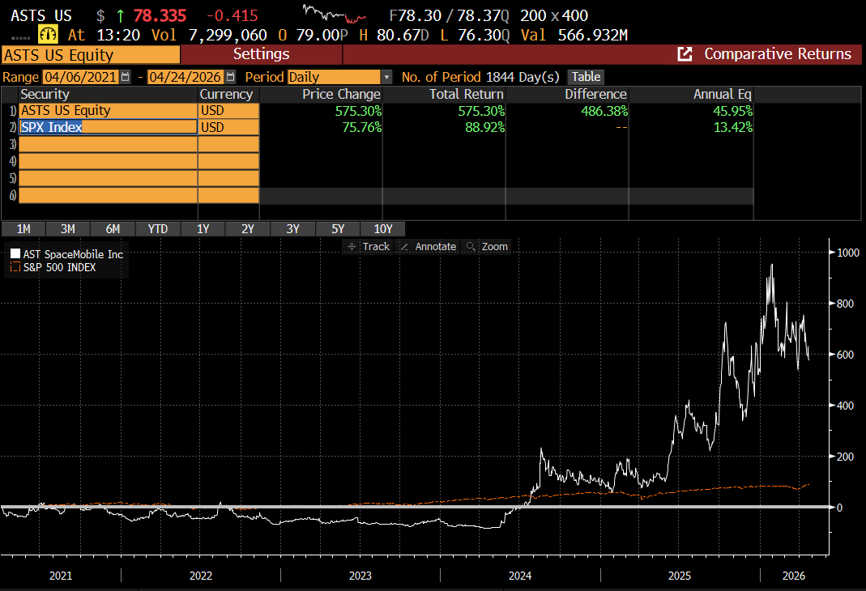Open the end date calendar picker

point(230,77)
